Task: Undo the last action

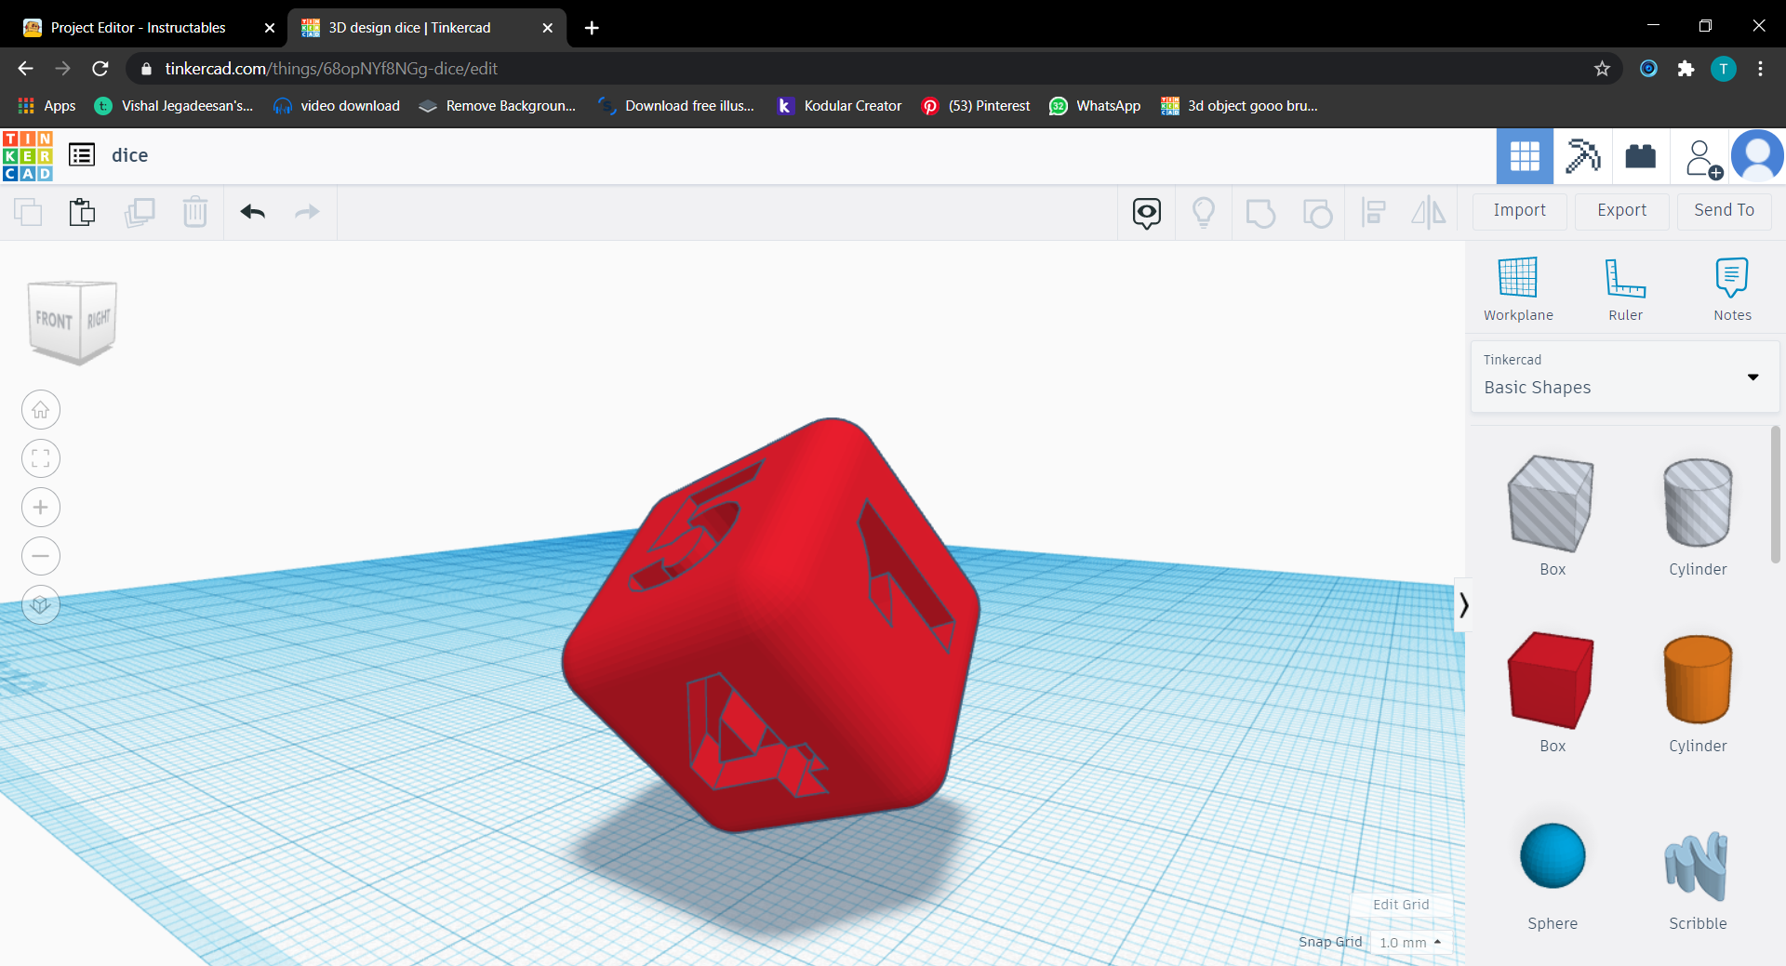Action: coord(251,212)
